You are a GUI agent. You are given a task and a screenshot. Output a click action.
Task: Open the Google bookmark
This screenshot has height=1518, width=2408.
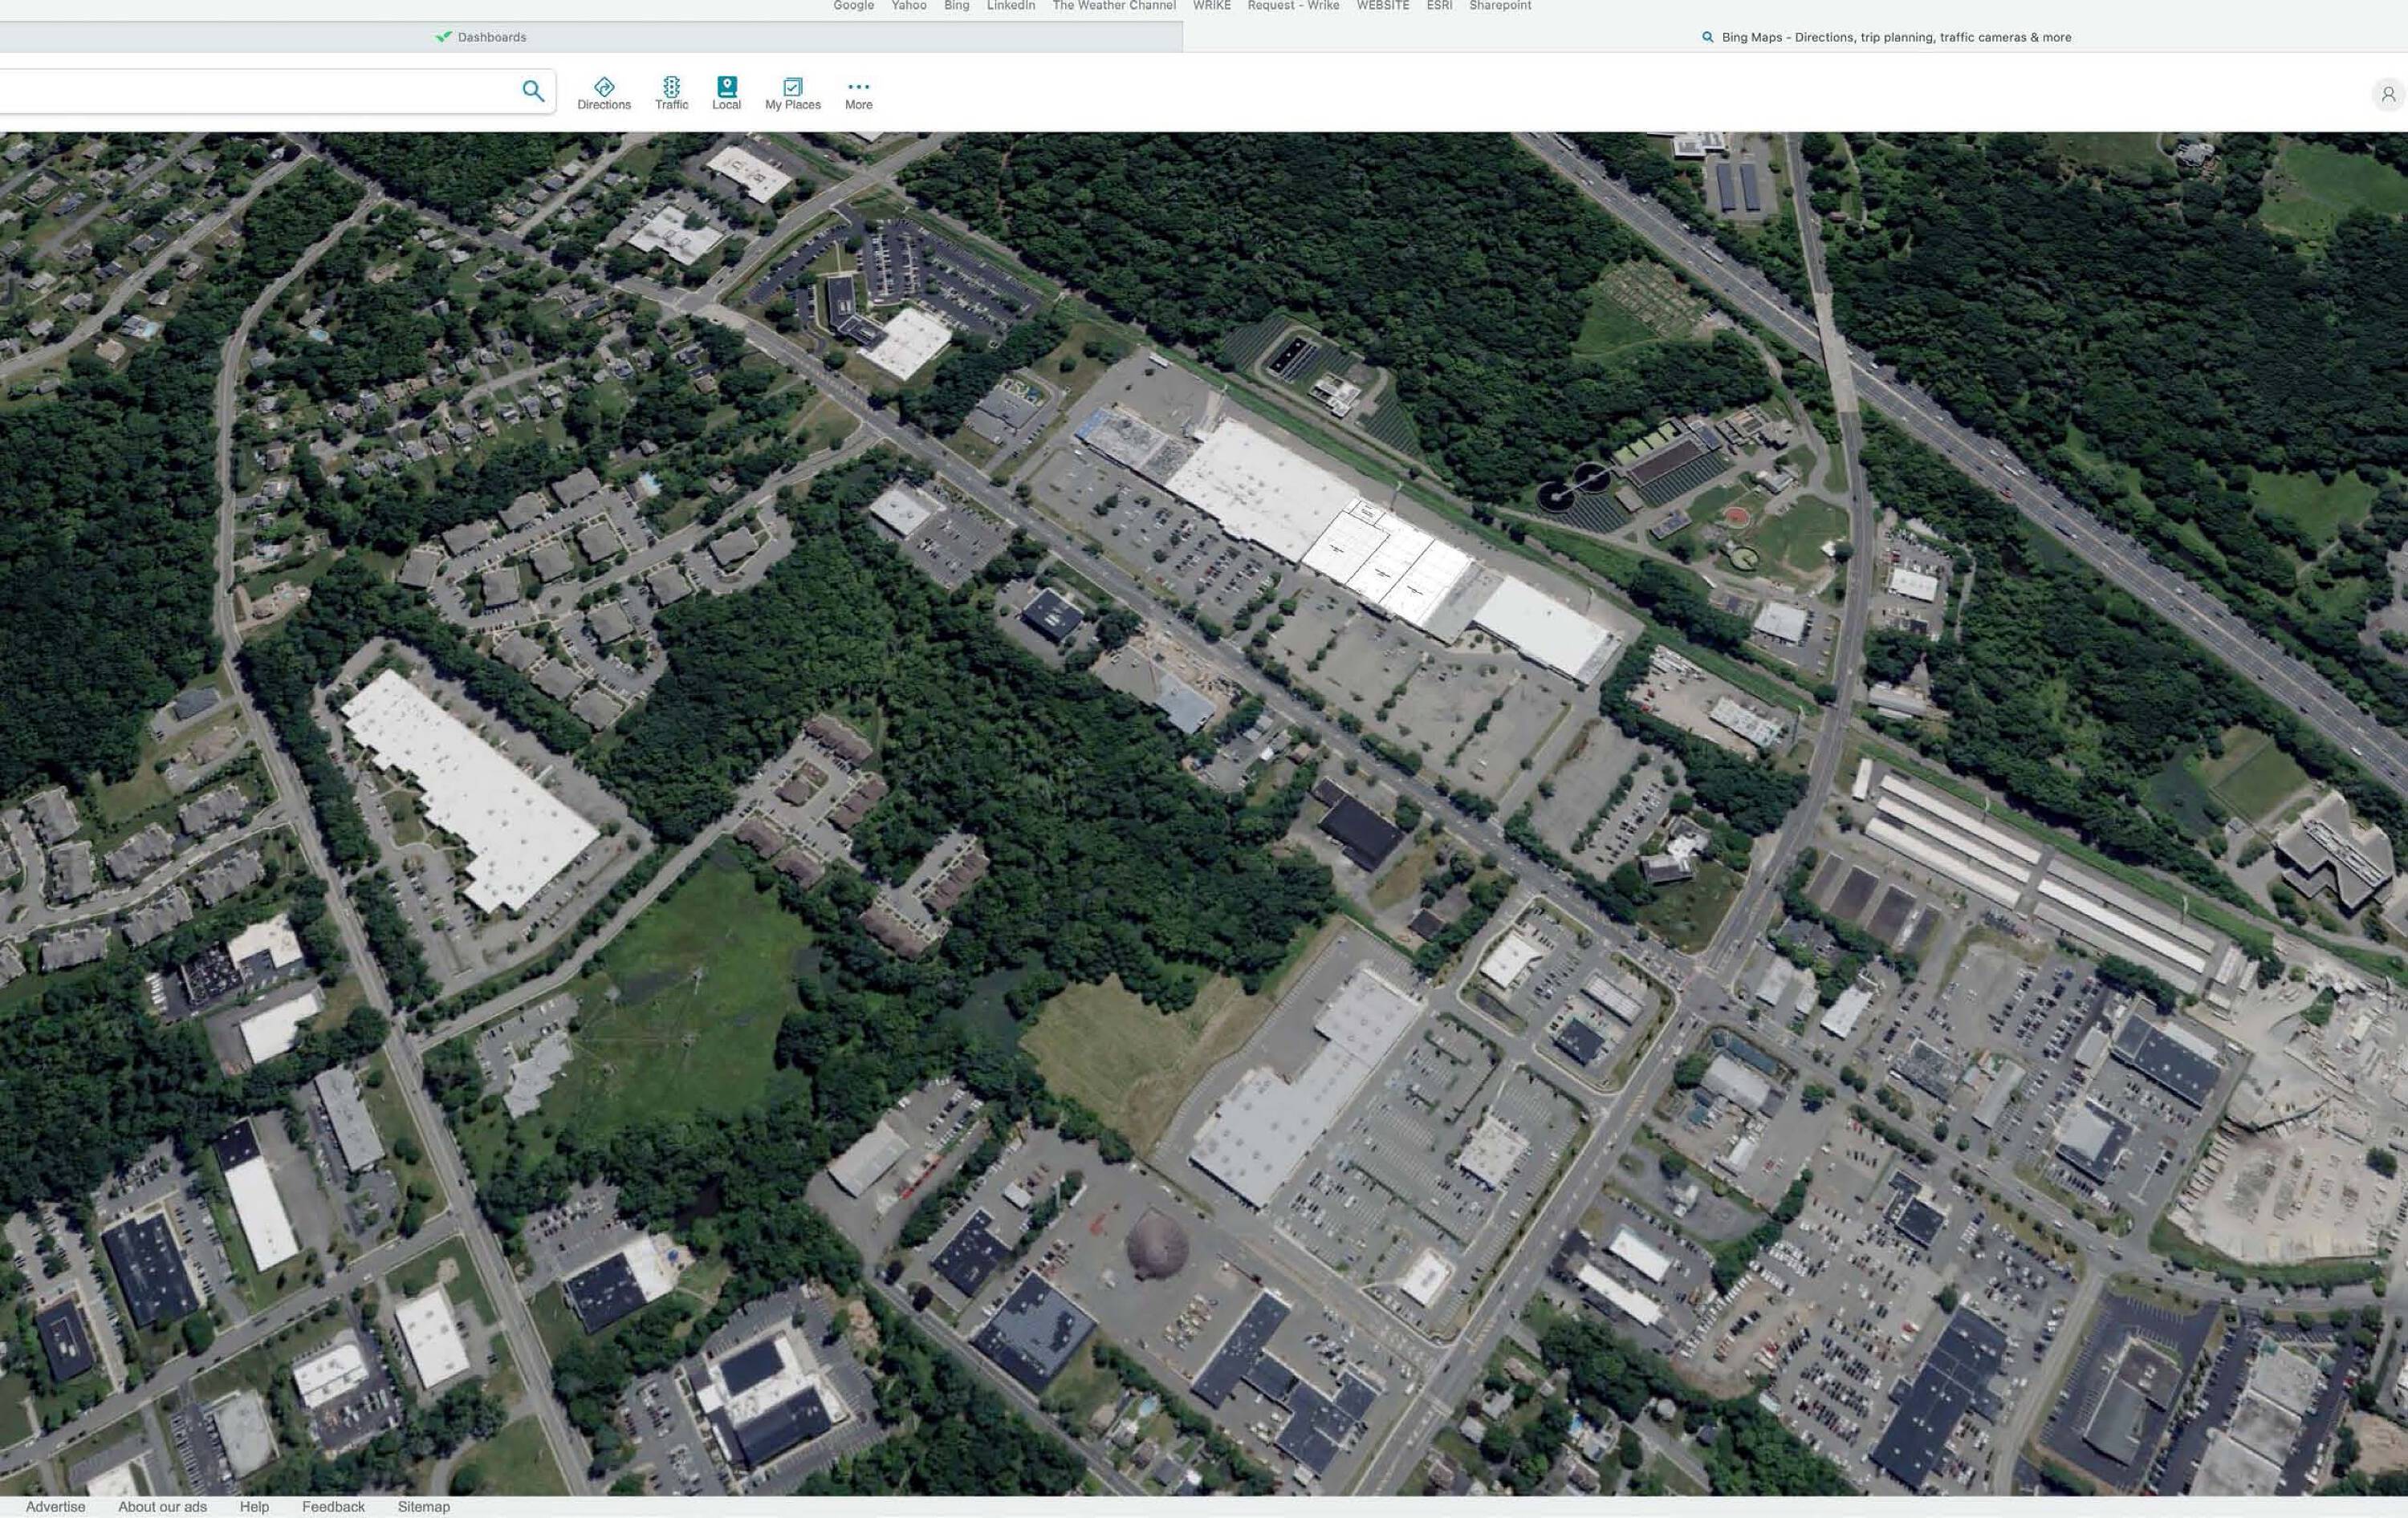tap(853, 6)
